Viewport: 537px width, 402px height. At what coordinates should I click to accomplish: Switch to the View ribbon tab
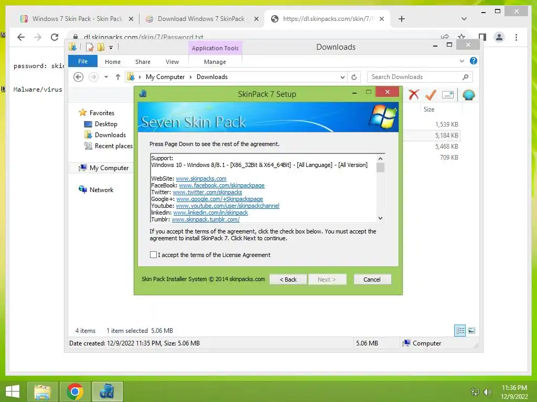172,62
